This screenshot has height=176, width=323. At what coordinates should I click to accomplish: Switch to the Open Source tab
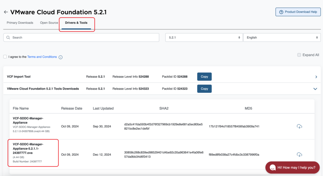point(49,23)
